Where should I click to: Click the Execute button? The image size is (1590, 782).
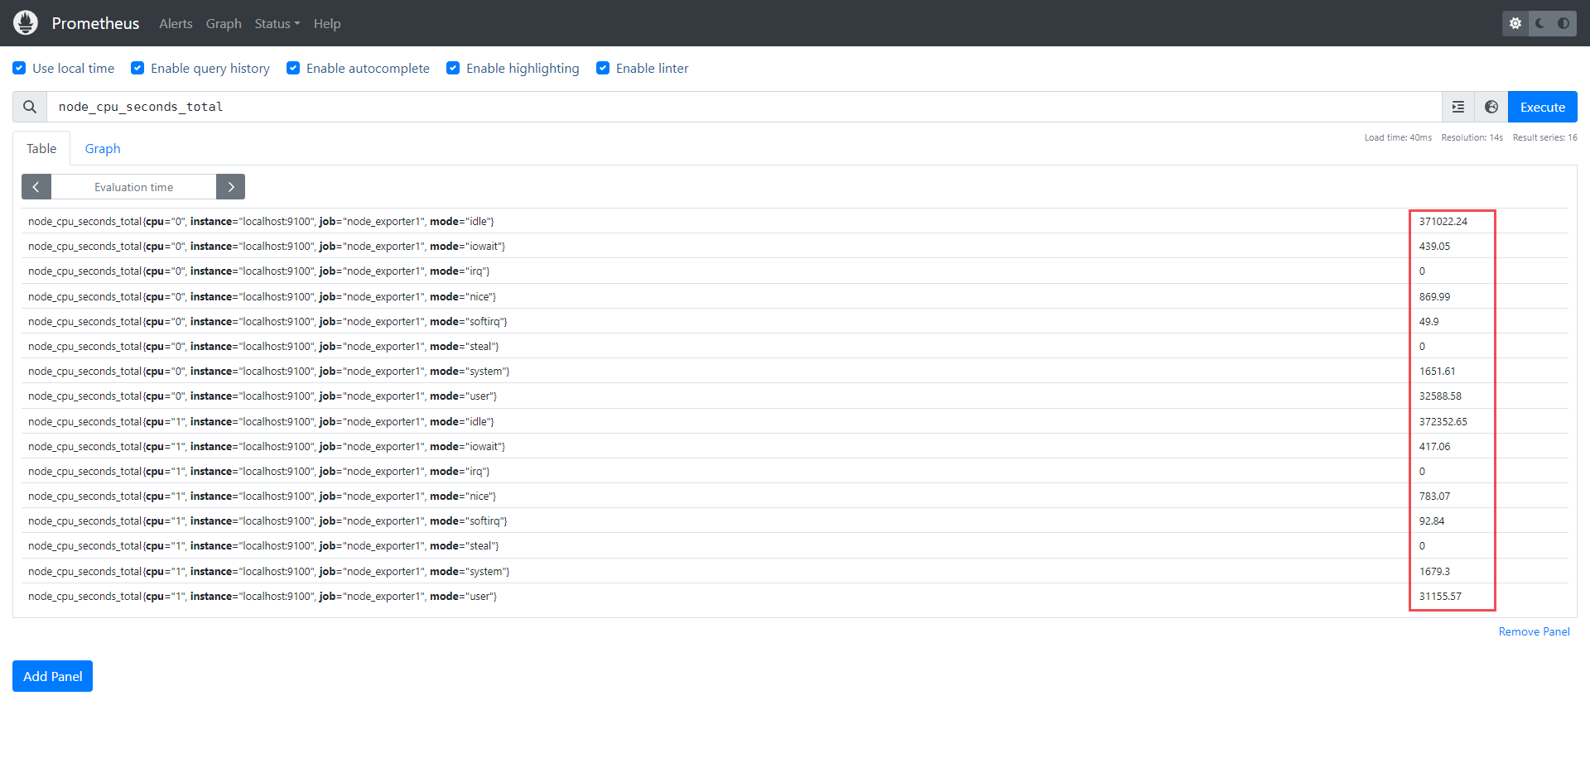1542,107
